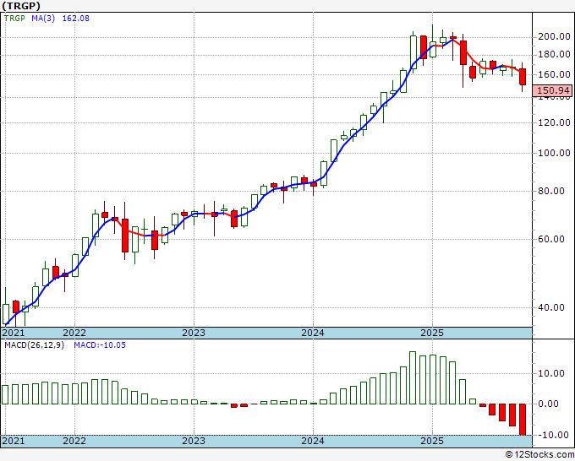Click the 200.00 price axis label
Viewport: 575px width, 461px height.
click(x=553, y=36)
